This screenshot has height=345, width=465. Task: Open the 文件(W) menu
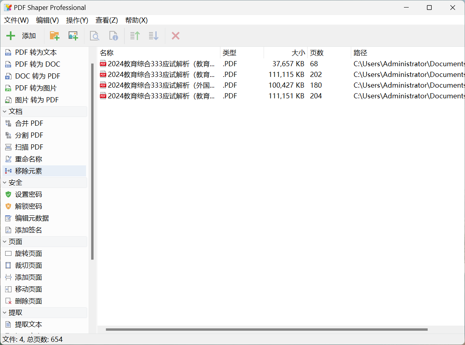point(16,20)
